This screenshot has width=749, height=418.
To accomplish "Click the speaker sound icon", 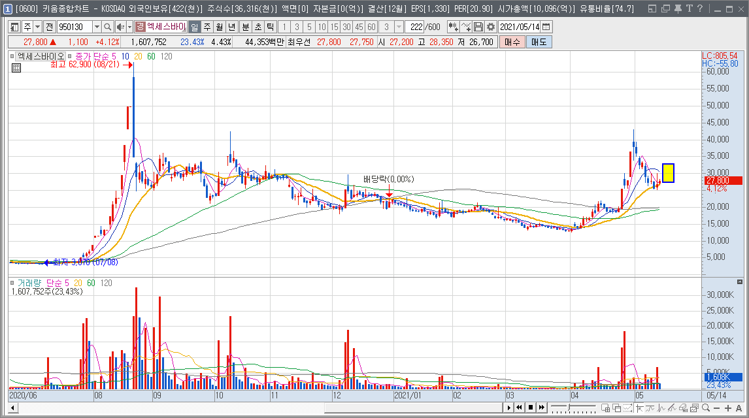I will point(120,27).
